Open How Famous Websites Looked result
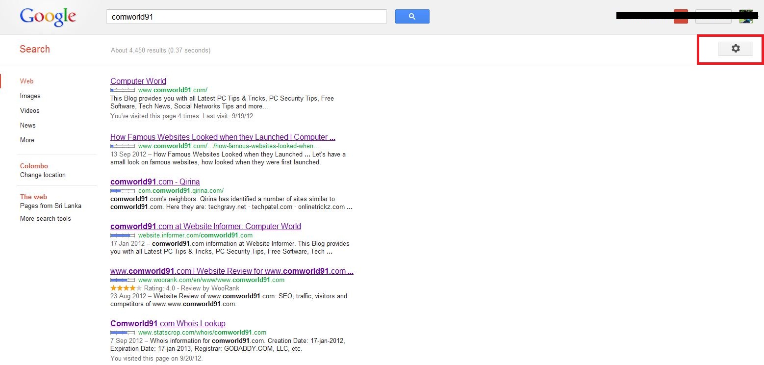The image size is (764, 365). [x=223, y=137]
